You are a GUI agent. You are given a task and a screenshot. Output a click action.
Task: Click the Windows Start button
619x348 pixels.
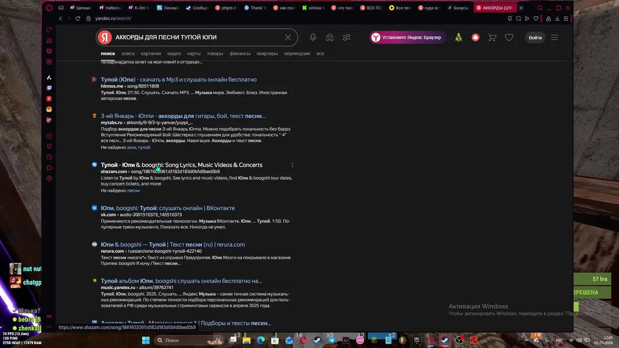coord(146,340)
